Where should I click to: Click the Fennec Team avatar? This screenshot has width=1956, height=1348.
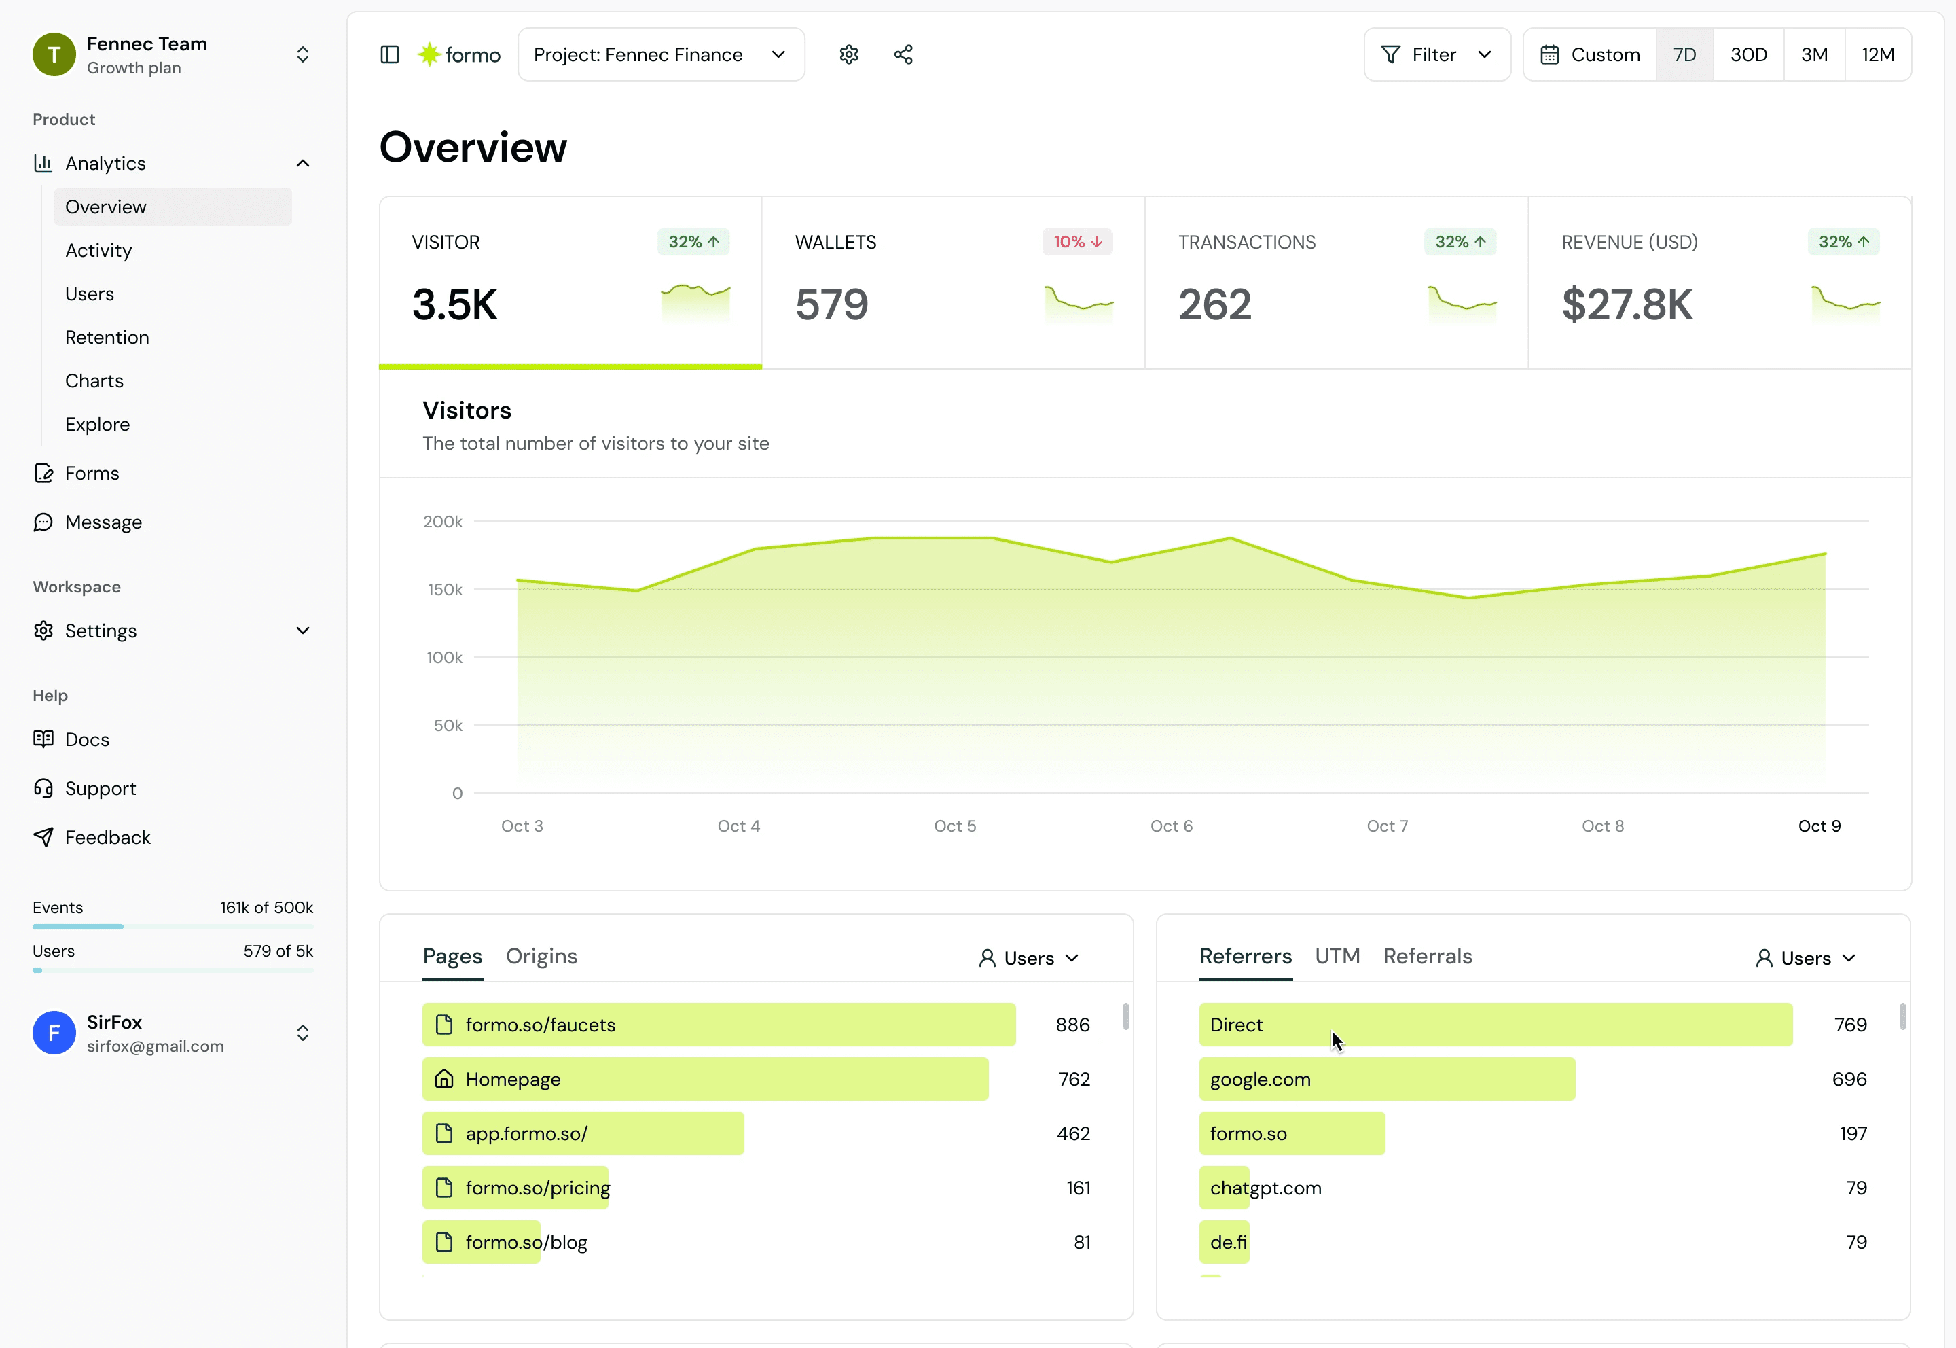pos(54,55)
